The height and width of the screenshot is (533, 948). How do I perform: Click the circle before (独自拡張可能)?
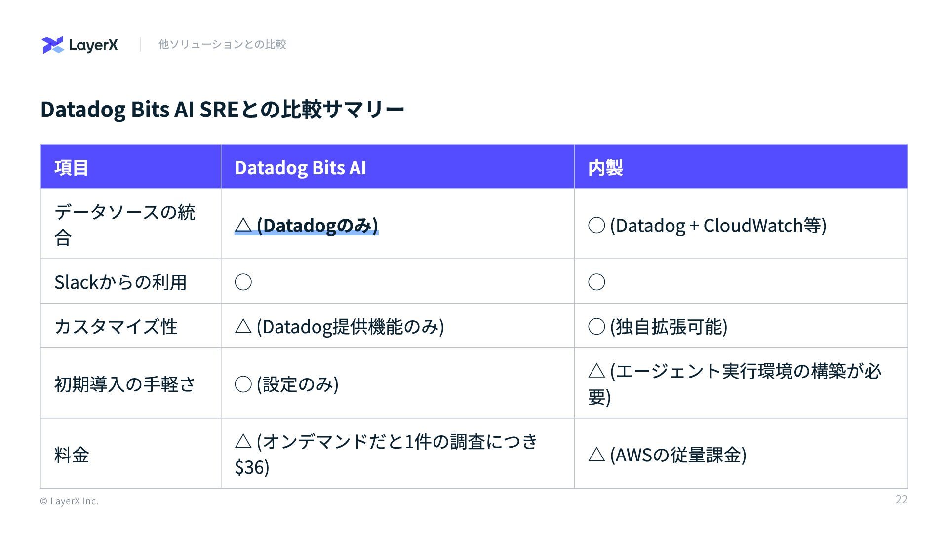(x=596, y=326)
